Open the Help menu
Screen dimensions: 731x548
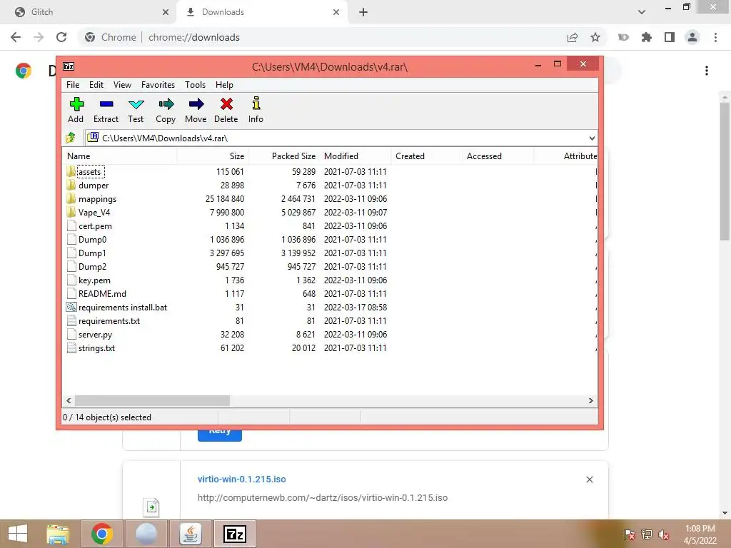pos(224,85)
